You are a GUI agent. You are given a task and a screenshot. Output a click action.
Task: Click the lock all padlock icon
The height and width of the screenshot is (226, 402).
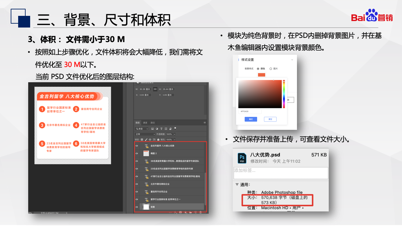[x=159, y=140]
